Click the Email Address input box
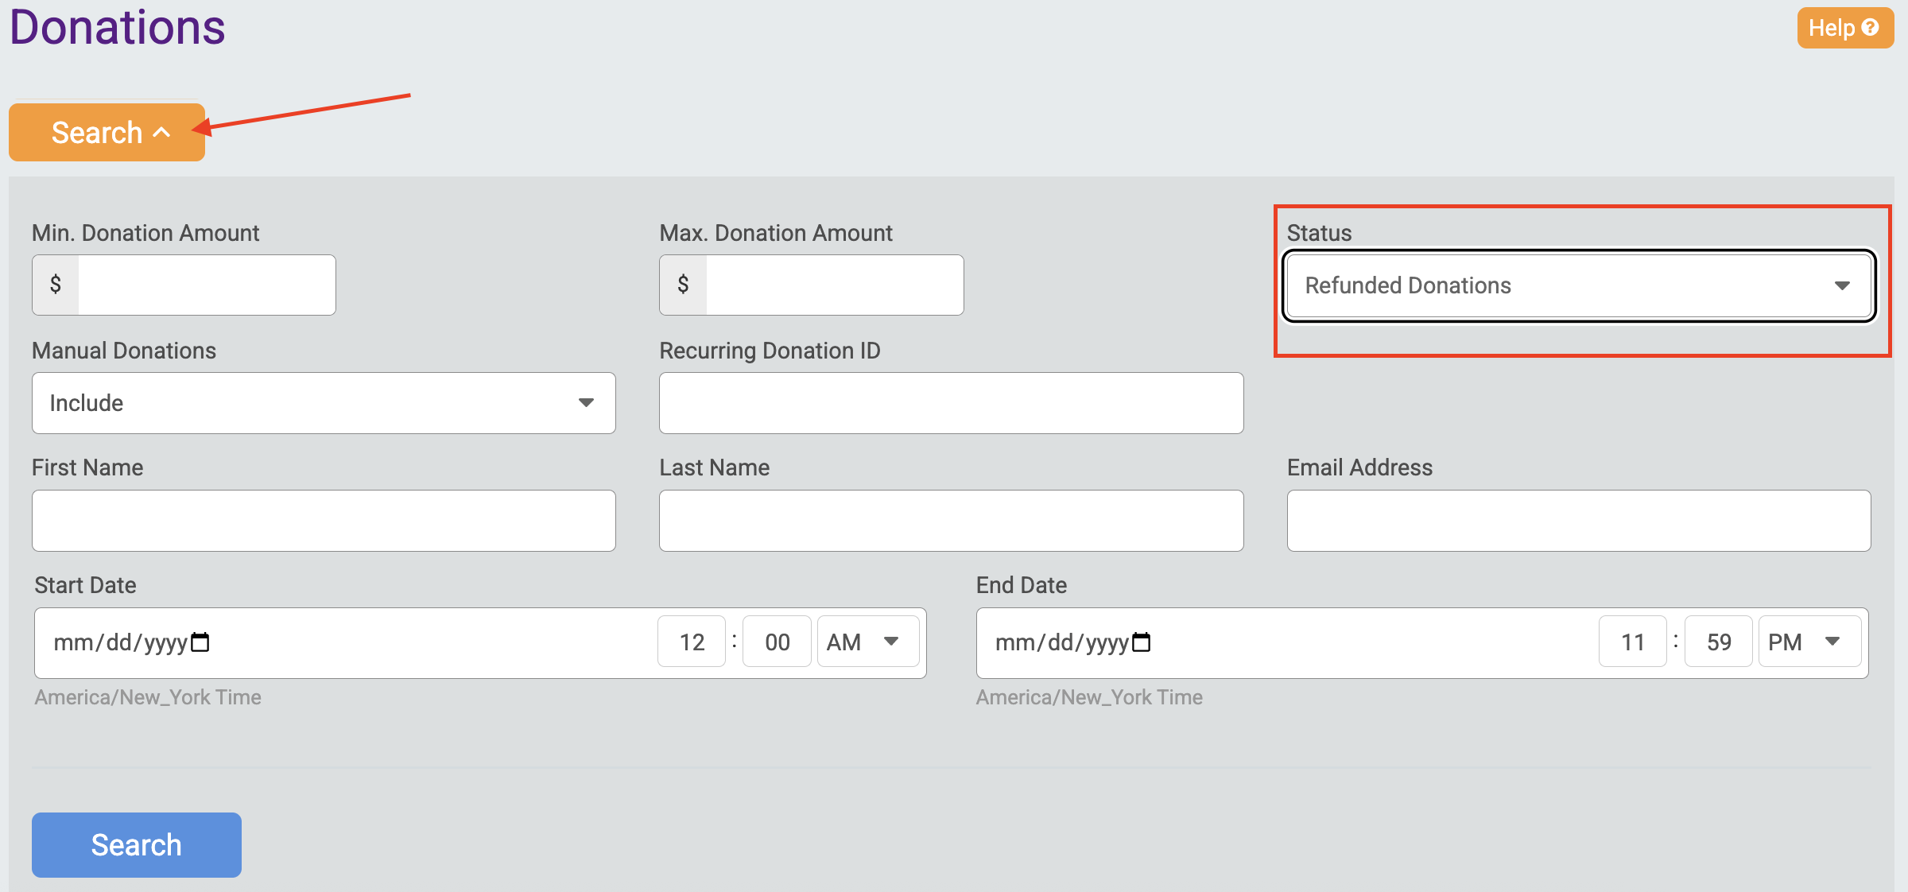This screenshot has height=892, width=1908. [x=1578, y=521]
